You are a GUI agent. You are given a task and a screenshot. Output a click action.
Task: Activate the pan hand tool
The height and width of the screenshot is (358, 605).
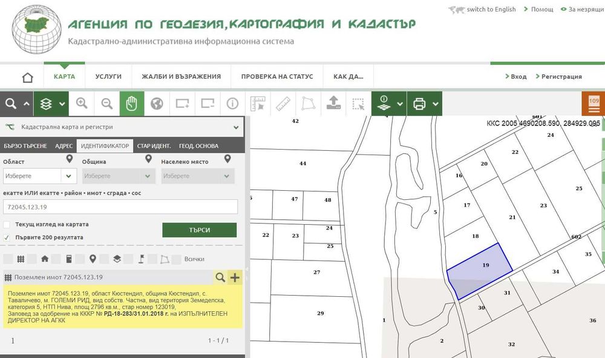coord(132,104)
